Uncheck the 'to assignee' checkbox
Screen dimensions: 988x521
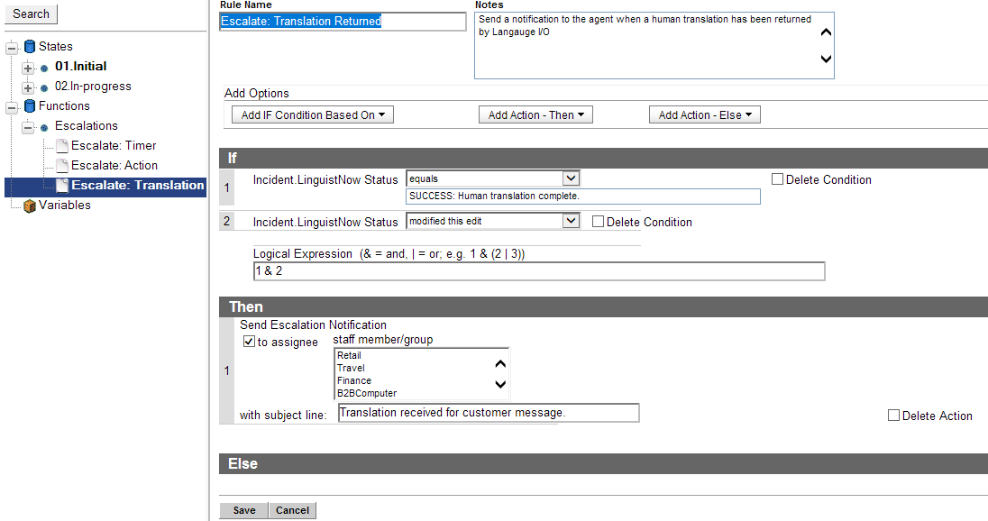249,343
